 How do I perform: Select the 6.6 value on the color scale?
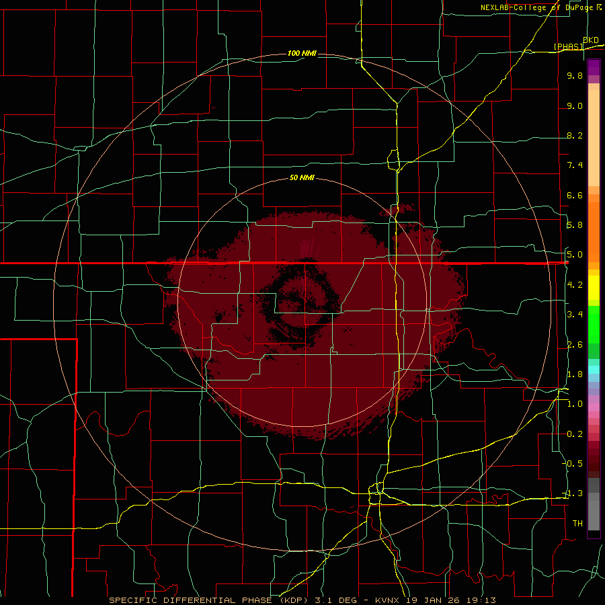coord(575,195)
